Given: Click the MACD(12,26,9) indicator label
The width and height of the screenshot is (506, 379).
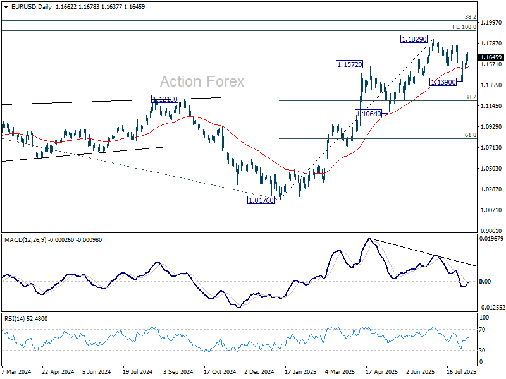Looking at the screenshot, I should [27, 239].
